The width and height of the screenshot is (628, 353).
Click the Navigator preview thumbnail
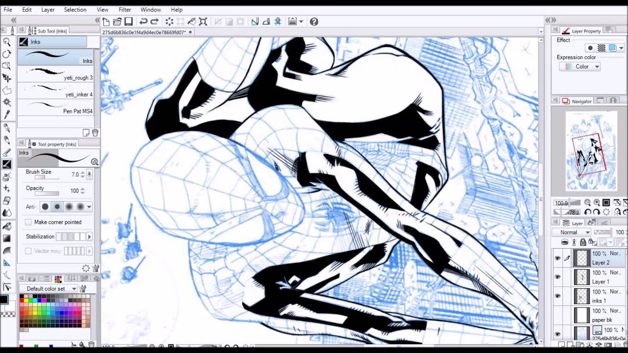pyautogui.click(x=591, y=151)
